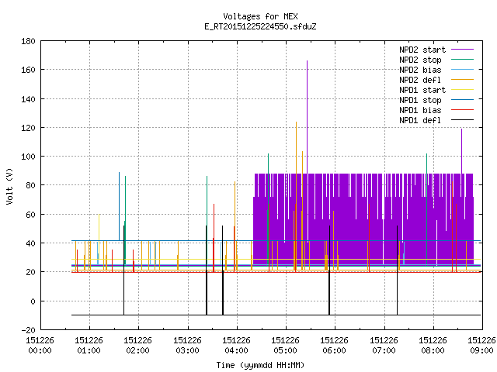Click the purple NPD2 start legend line

(462, 50)
